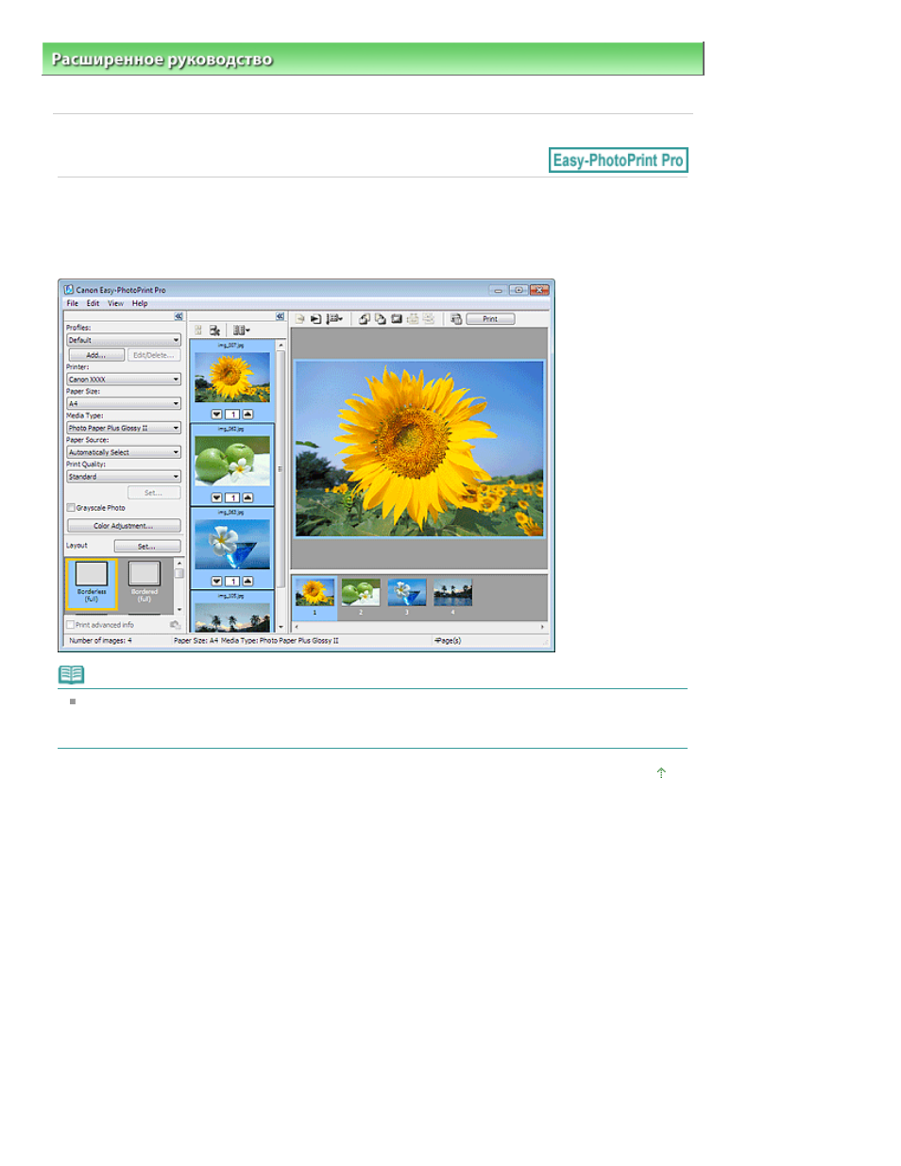Screen dimensions: 901x1166
Task: Increase copies for the sunflower image
Action: click(x=247, y=414)
